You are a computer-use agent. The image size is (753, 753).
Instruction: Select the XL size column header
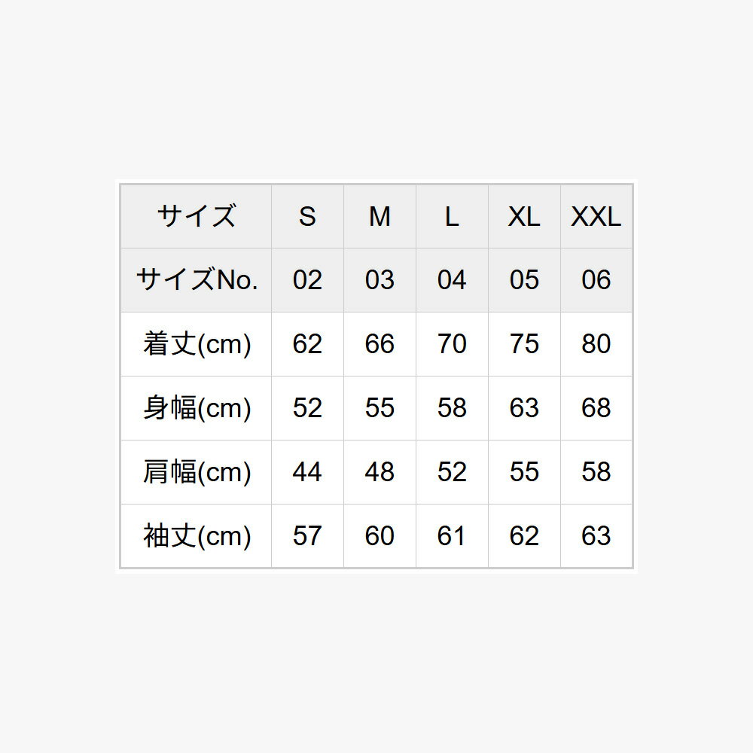[524, 217]
